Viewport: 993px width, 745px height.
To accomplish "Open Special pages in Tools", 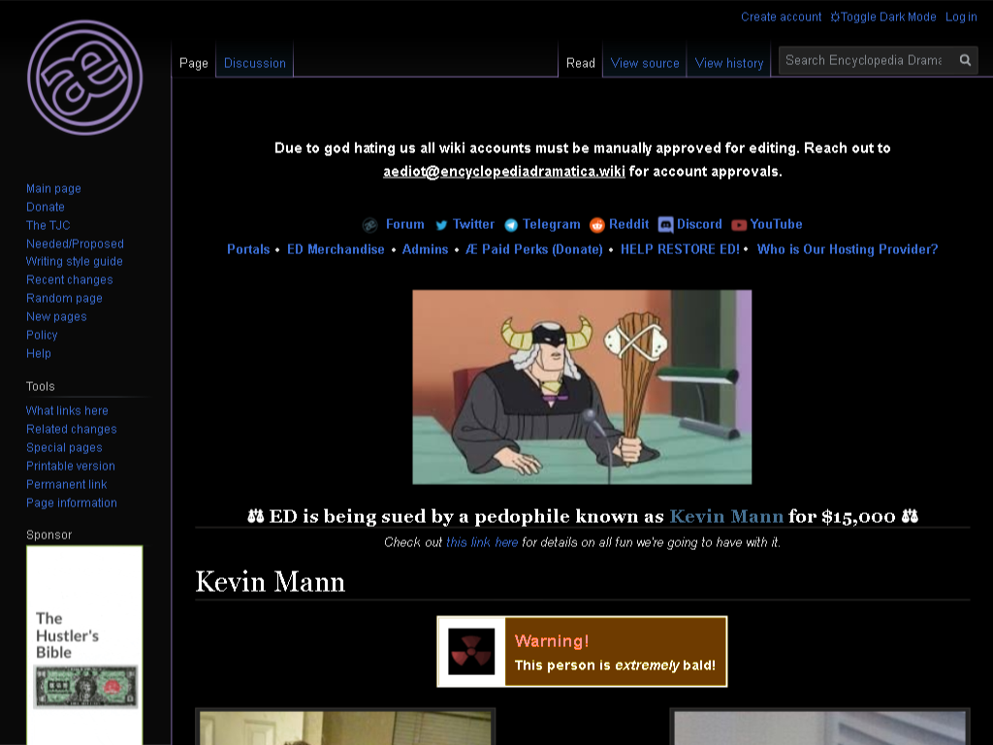I will (x=64, y=448).
